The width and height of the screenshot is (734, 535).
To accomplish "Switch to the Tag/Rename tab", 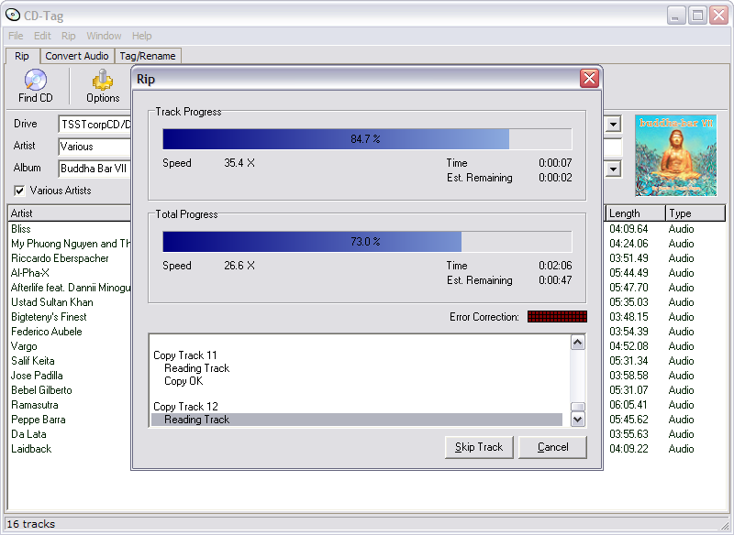I will point(149,56).
